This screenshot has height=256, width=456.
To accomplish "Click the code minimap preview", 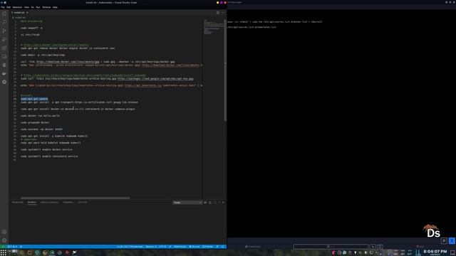I will pos(213,27).
